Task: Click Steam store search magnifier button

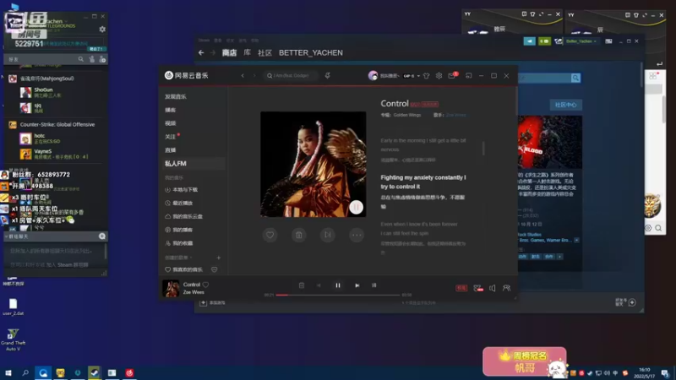Action: (575, 78)
